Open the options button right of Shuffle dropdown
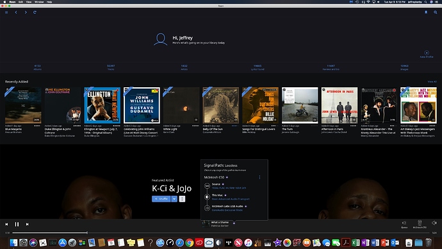 click(x=182, y=199)
